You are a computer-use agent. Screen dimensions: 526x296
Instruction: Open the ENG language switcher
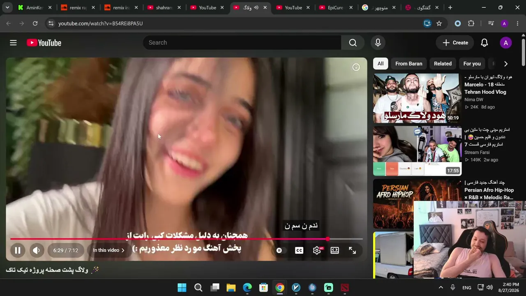[467, 288]
